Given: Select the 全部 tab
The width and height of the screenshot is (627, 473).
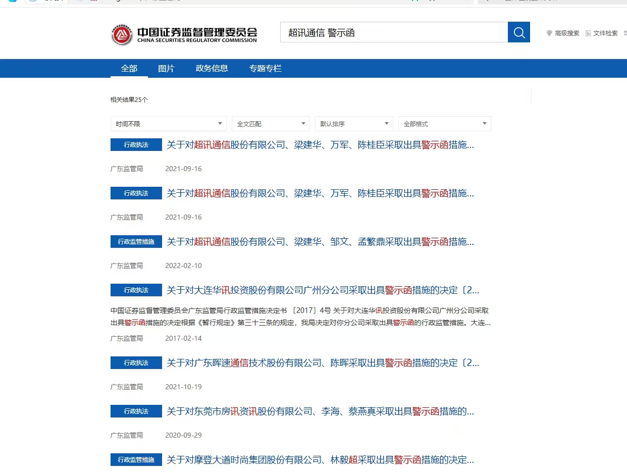Looking at the screenshot, I should tap(129, 68).
